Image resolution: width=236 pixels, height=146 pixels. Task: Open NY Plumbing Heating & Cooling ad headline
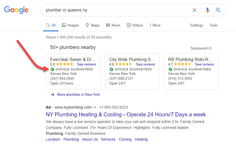[x=126, y=114]
